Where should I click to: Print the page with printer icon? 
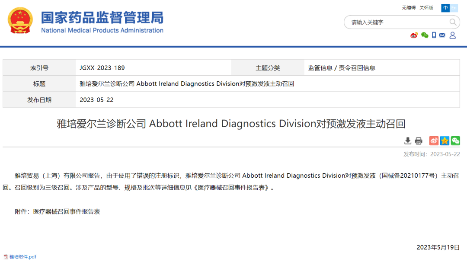(419, 141)
